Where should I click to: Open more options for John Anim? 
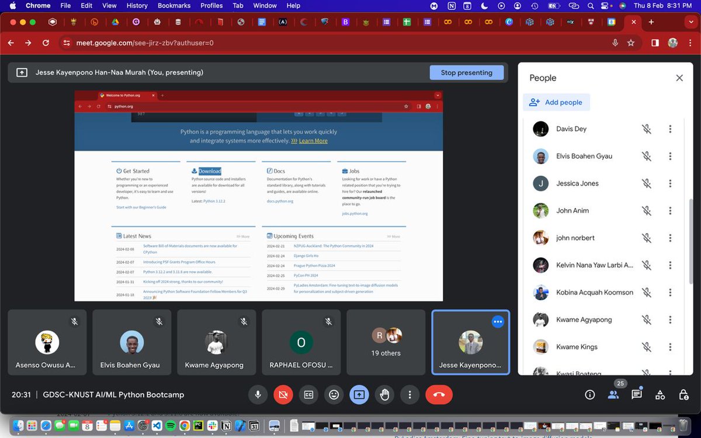click(x=670, y=211)
